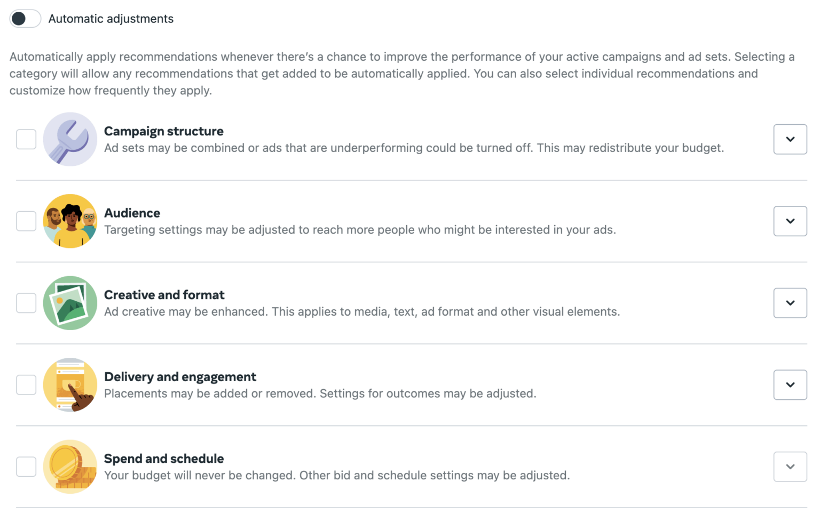Image resolution: width=820 pixels, height=514 pixels.
Task: Open the Creative and format chevron dropdown
Action: (790, 303)
